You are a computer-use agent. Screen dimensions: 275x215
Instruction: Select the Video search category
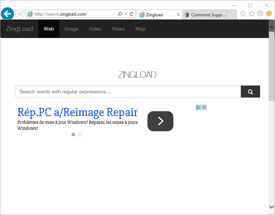coord(95,29)
